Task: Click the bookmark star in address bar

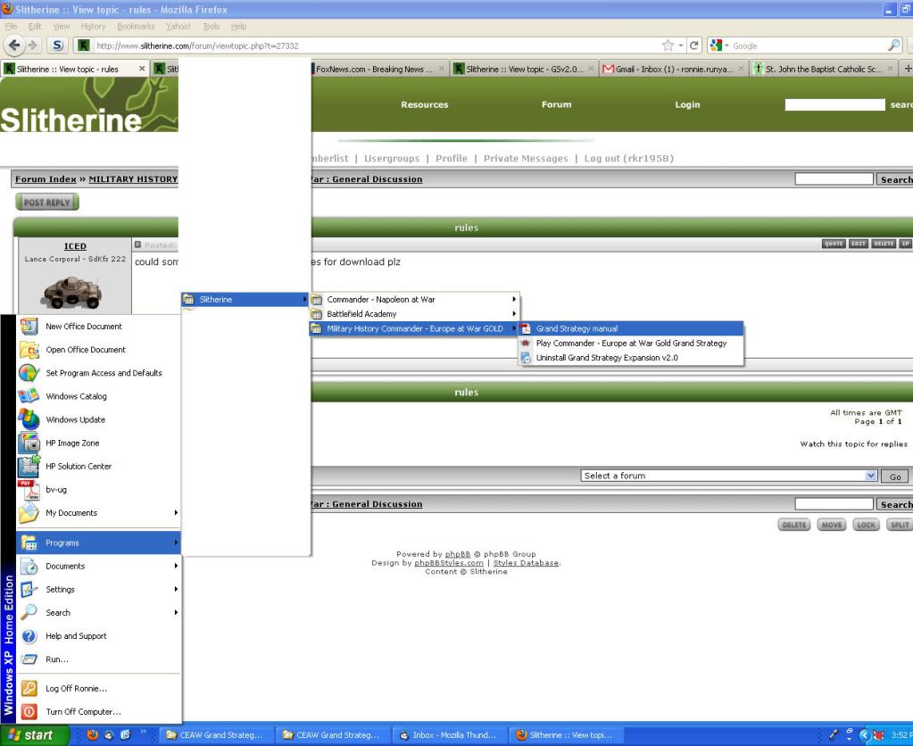Action: pos(667,46)
